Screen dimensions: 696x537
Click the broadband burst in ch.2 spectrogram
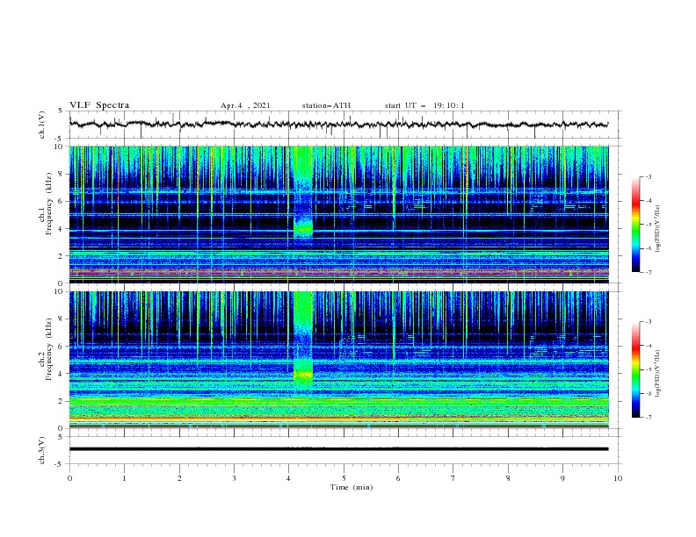(303, 339)
